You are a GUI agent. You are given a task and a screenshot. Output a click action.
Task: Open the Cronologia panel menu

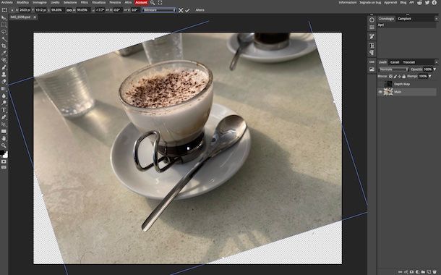[x=437, y=19]
